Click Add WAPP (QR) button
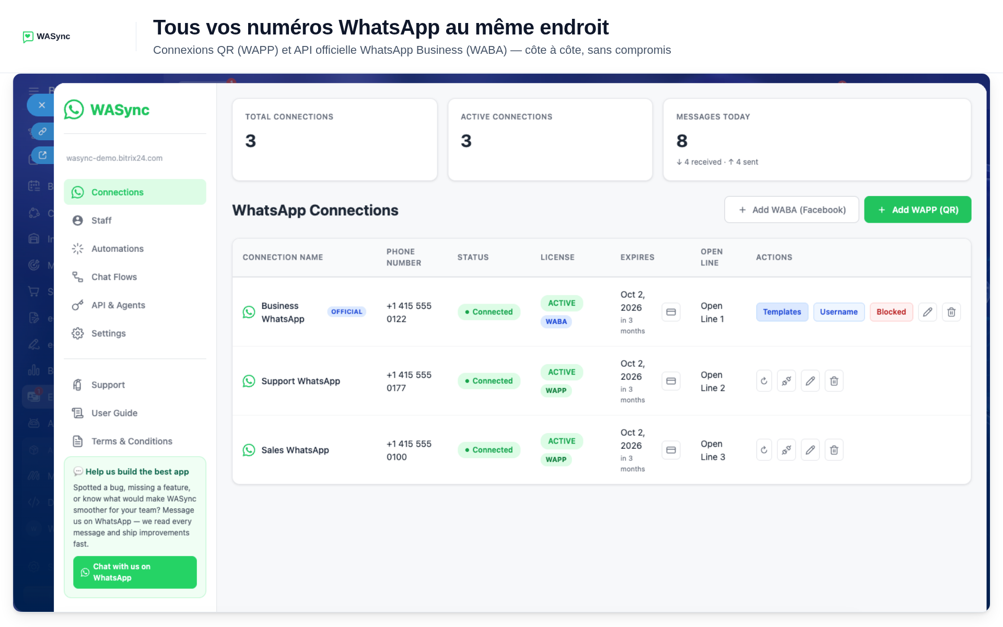 [x=918, y=210]
